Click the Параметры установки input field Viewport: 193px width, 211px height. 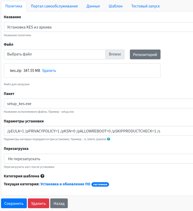(98, 131)
